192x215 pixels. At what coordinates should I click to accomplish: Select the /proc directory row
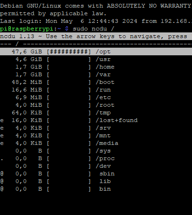click(x=96, y=158)
